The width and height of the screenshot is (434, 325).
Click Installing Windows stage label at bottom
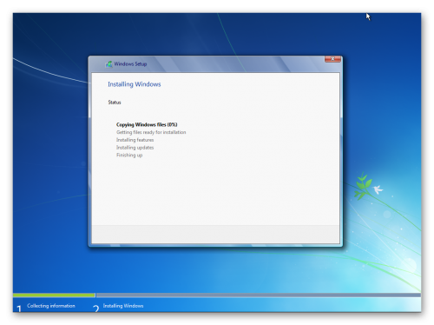pyautogui.click(x=123, y=306)
